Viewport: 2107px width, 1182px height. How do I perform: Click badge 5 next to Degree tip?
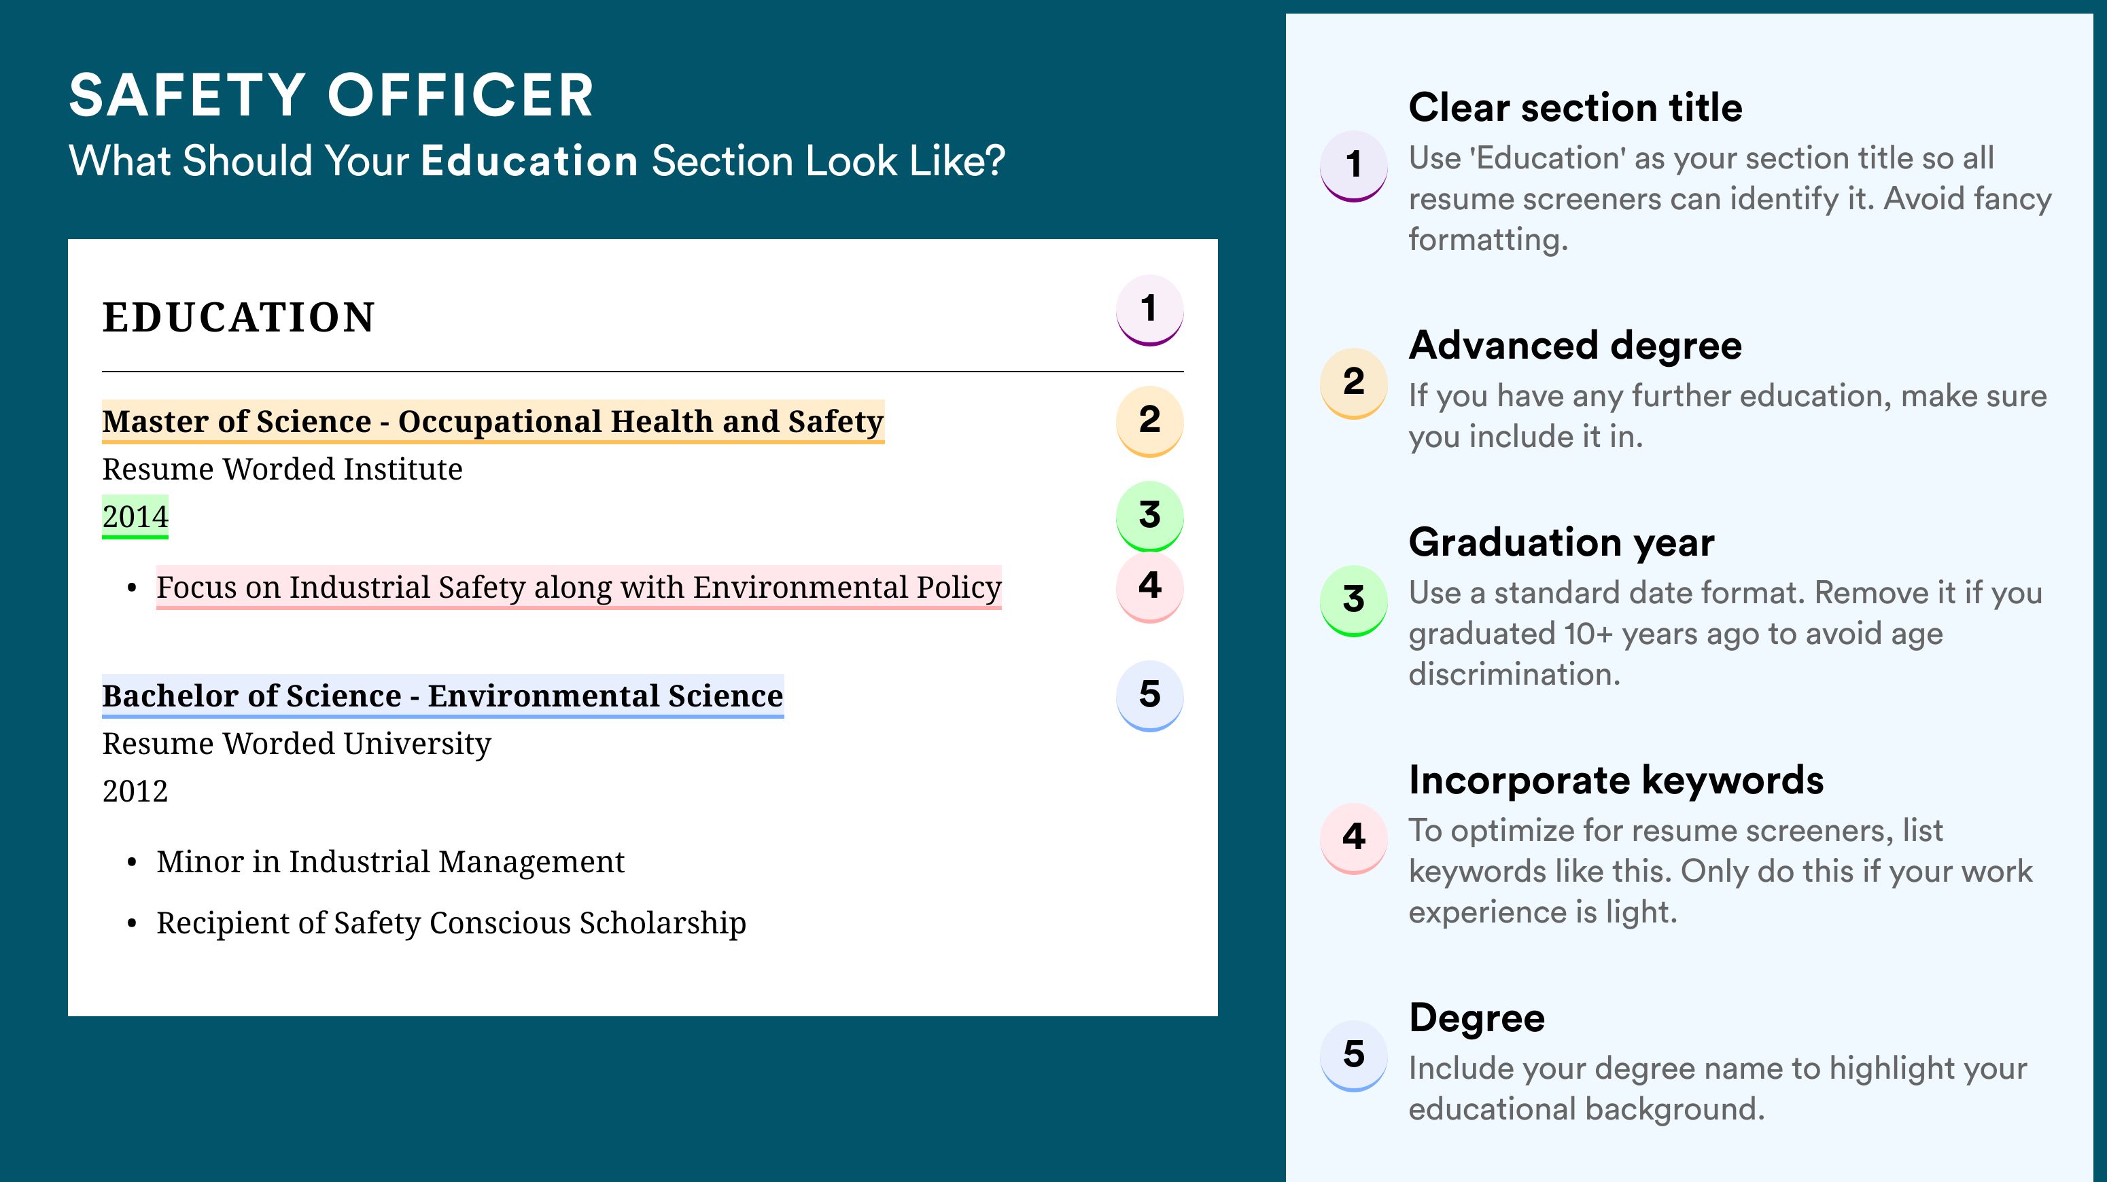point(1354,1055)
